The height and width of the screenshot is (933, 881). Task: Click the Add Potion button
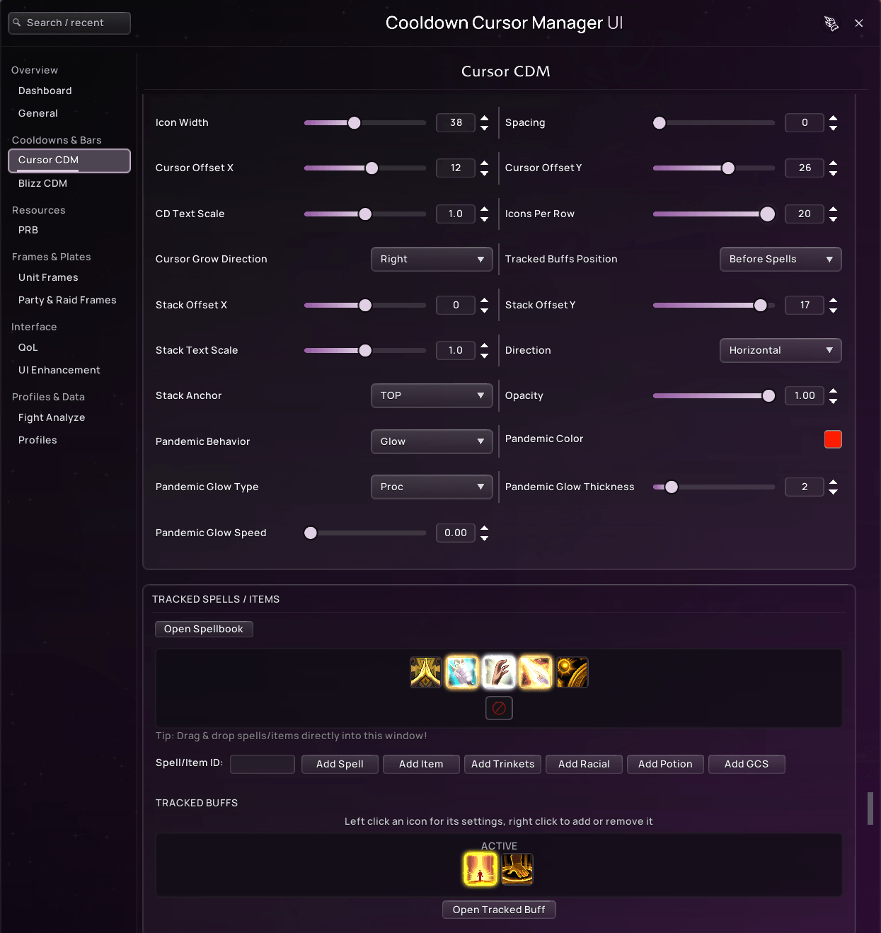(x=665, y=764)
